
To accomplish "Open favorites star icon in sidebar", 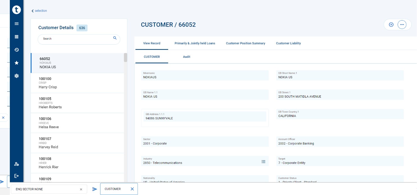I will click(17, 63).
